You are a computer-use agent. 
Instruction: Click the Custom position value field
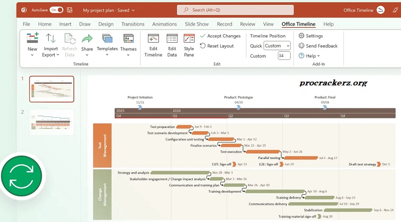pyautogui.click(x=284, y=55)
